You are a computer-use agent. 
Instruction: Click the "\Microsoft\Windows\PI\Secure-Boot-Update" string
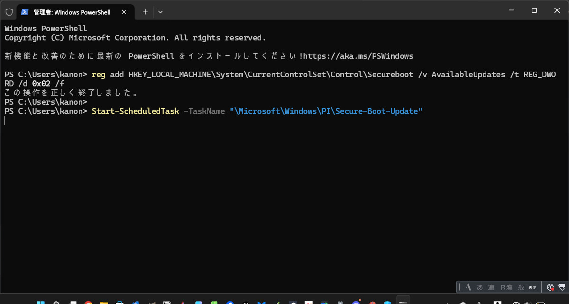(x=326, y=111)
